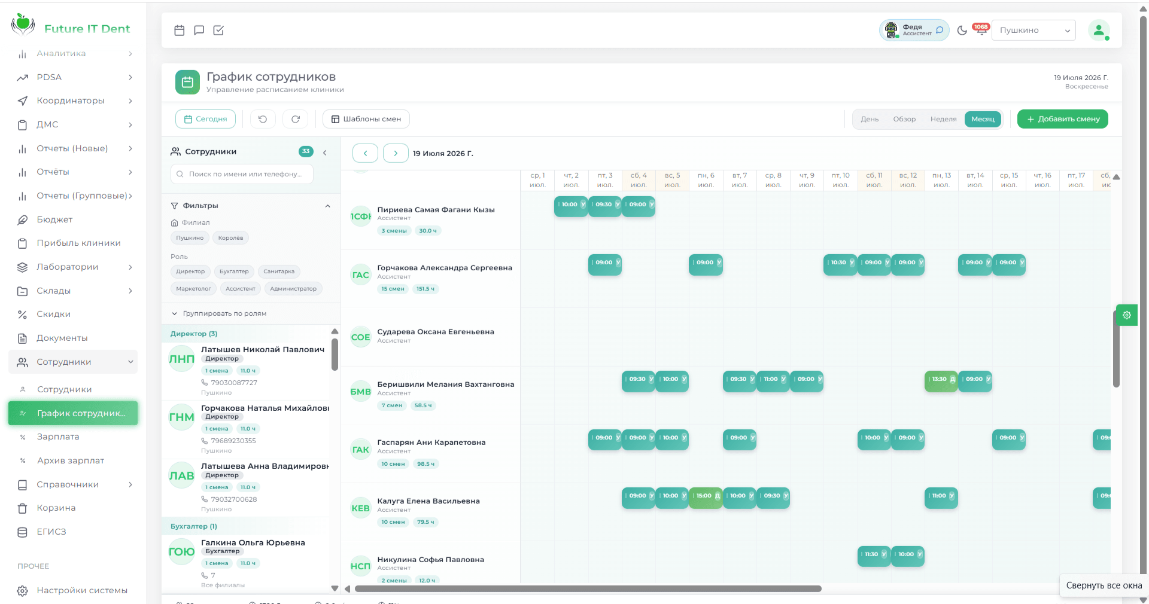Switch to Неделя view

(x=943, y=119)
